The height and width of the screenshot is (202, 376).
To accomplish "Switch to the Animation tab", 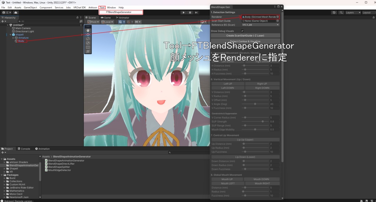I will 43,148.
